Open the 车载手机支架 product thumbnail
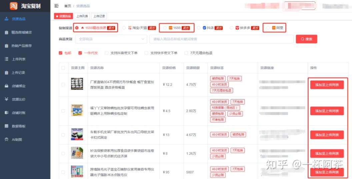 (77, 134)
